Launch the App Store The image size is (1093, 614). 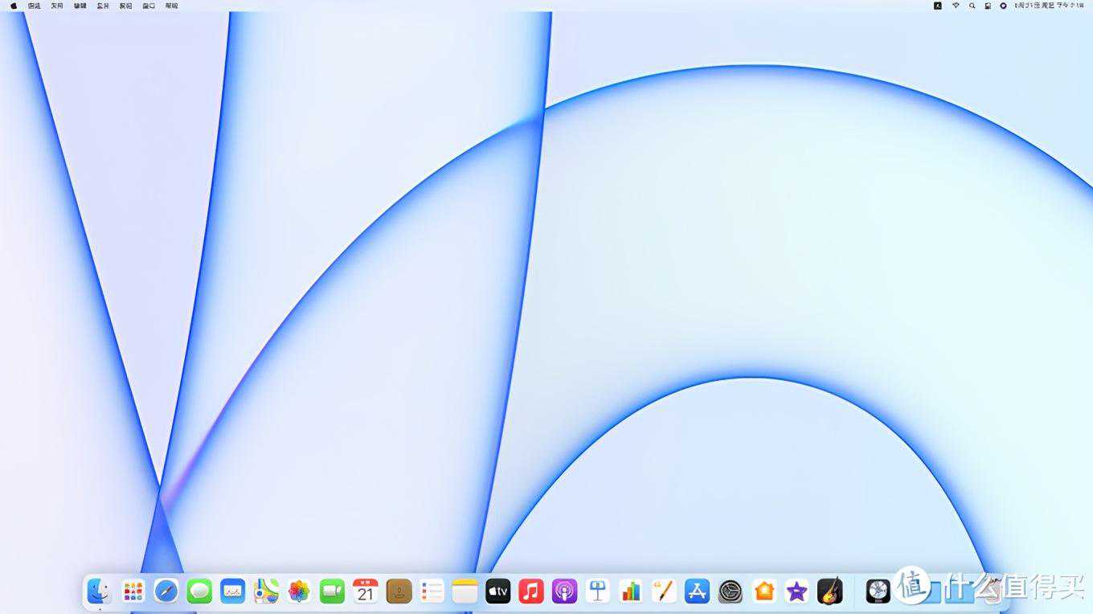point(697,591)
